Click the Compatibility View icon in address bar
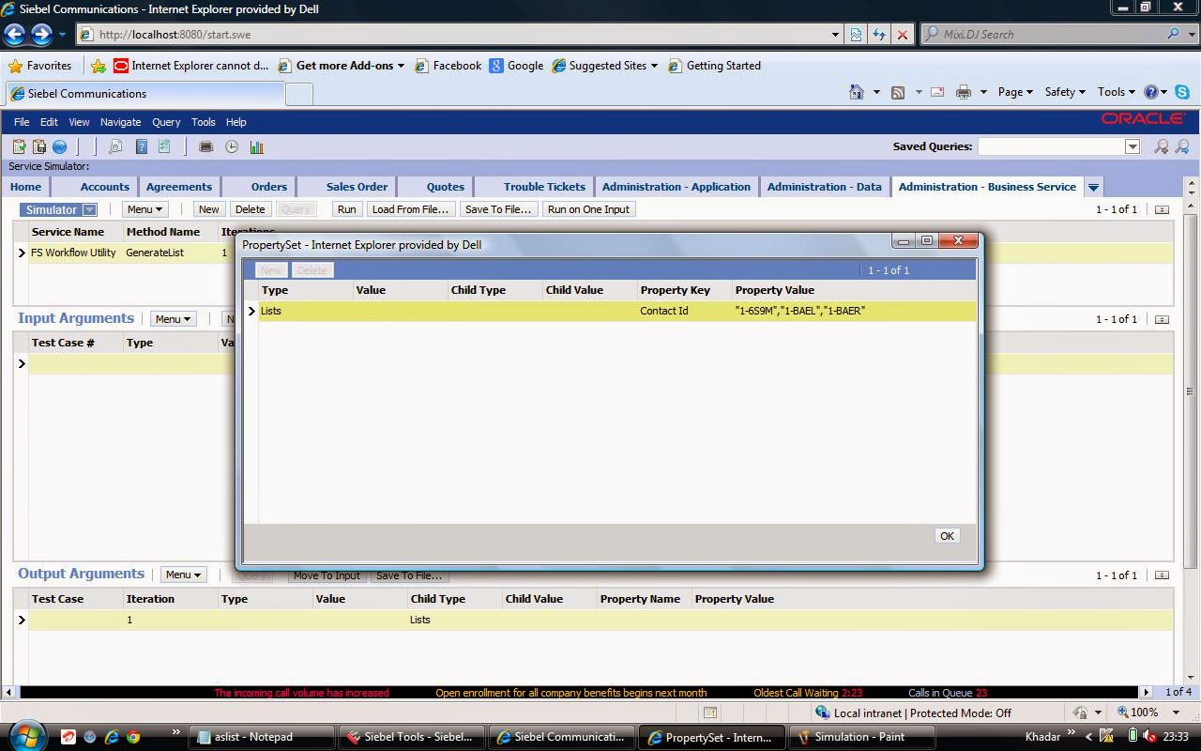Image resolution: width=1201 pixels, height=751 pixels. click(x=856, y=35)
